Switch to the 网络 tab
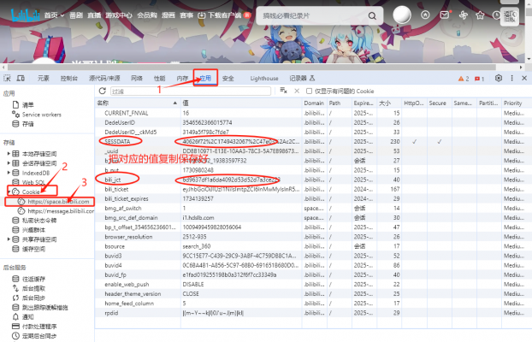 pyautogui.click(x=137, y=78)
